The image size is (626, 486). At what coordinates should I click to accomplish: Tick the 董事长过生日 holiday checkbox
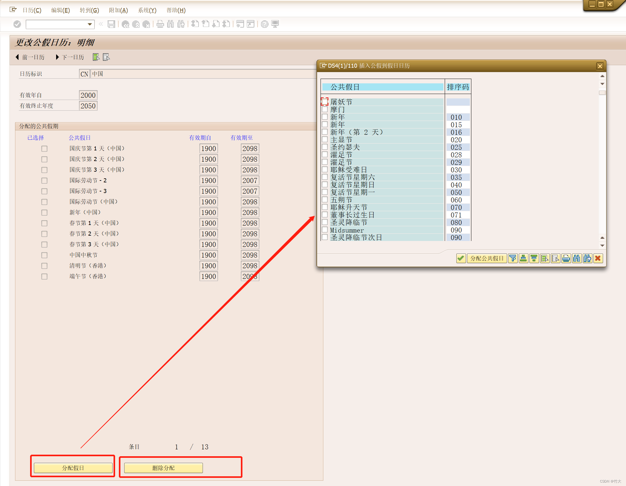[x=325, y=215]
